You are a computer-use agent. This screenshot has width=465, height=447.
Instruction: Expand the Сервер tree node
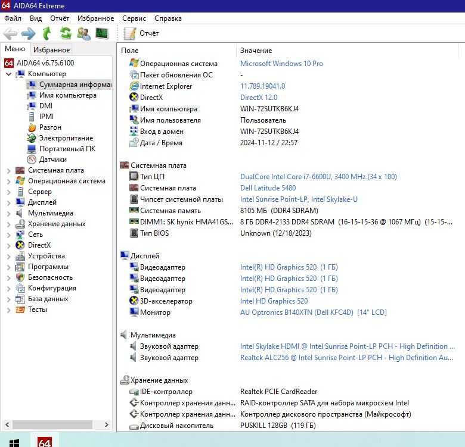8,192
